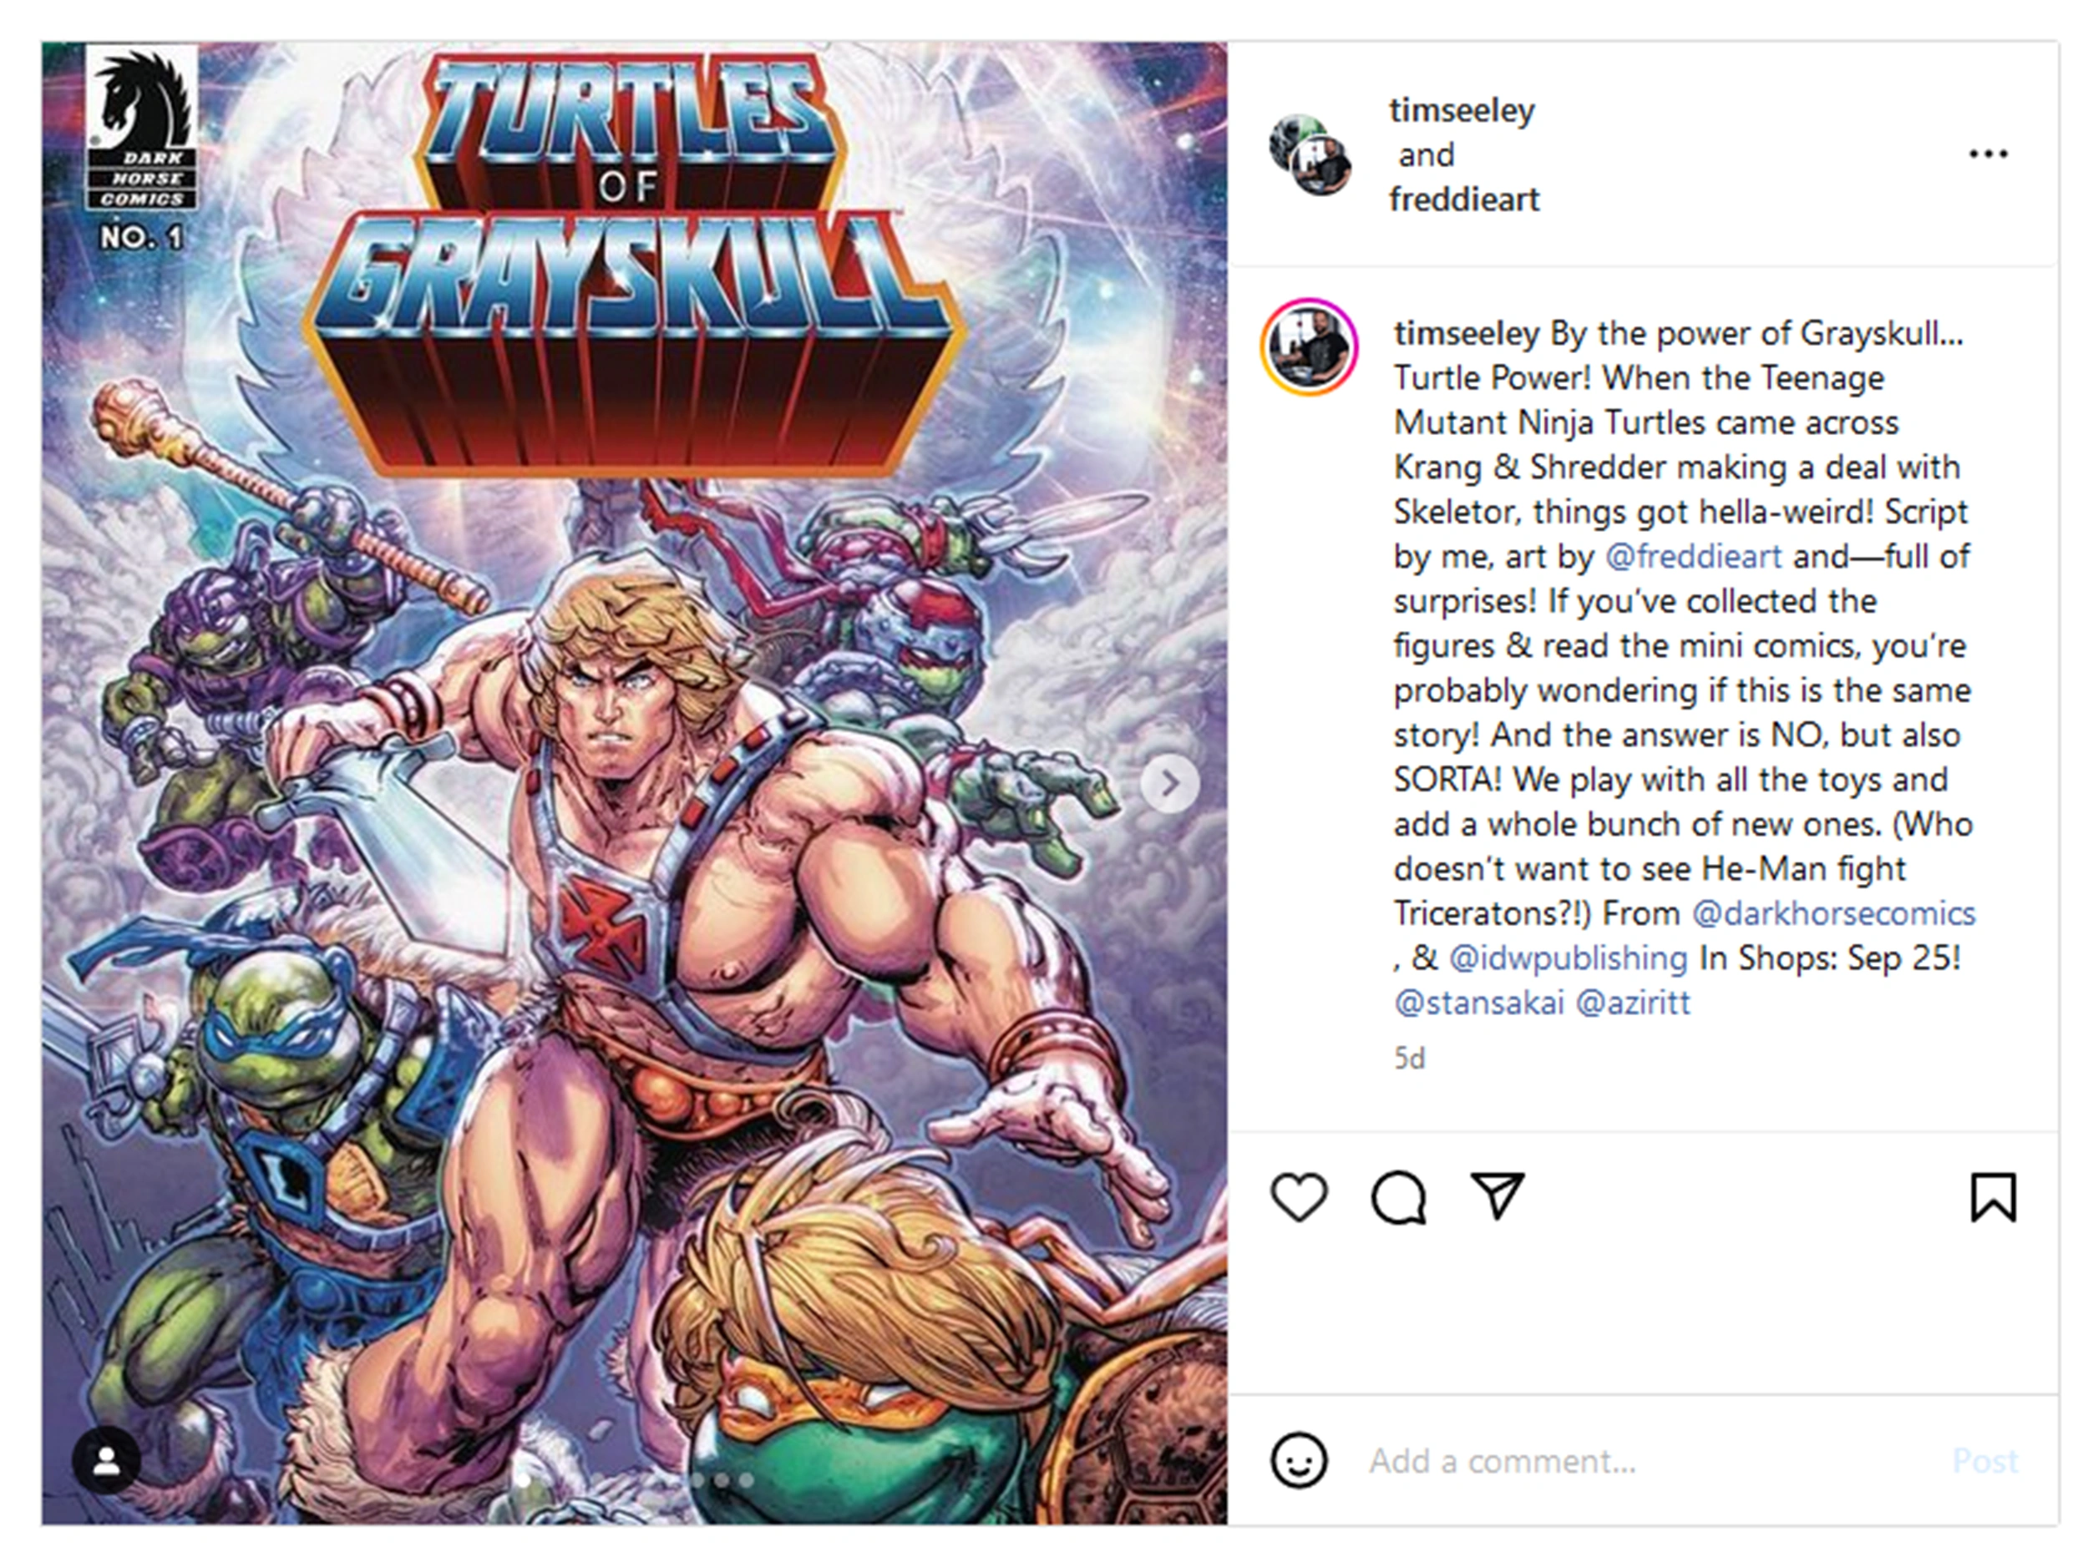Image resolution: width=2088 pixels, height=1562 pixels.
Task: Open the @freddieart mention link
Action: tap(1694, 556)
